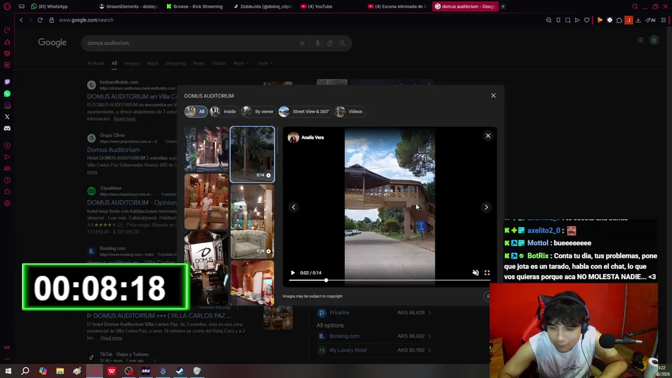Image resolution: width=672 pixels, height=378 pixels.
Task: Open the Instagram sidebar panel
Action: pos(7,105)
